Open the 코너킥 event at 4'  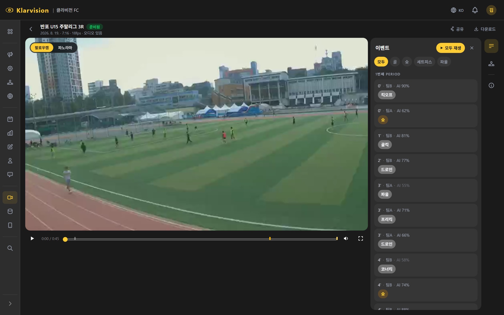tap(426, 265)
